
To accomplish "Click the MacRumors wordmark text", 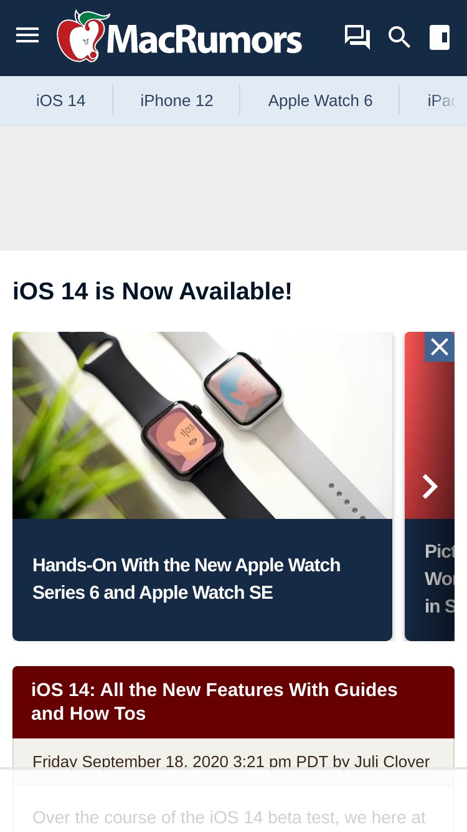I will click(x=204, y=39).
